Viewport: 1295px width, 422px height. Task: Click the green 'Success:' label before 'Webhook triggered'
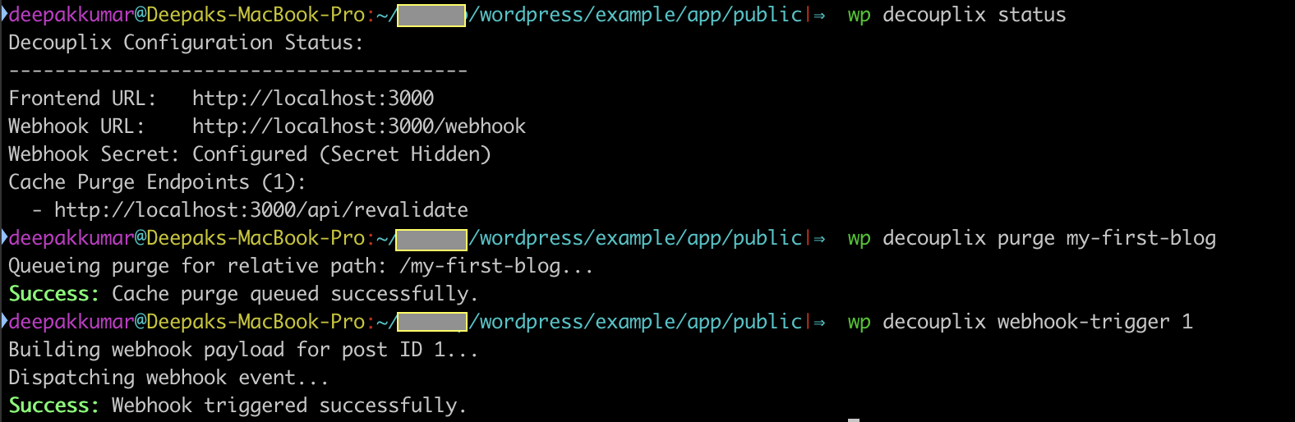53,406
